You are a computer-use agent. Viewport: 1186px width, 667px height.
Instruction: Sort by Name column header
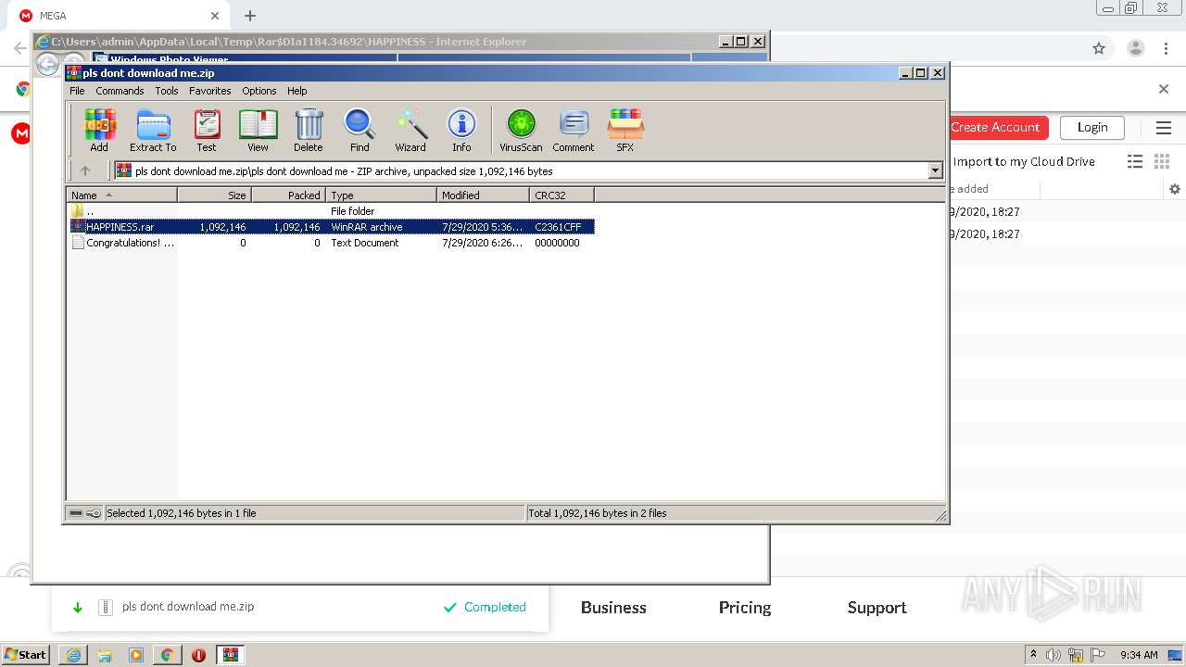(x=121, y=195)
